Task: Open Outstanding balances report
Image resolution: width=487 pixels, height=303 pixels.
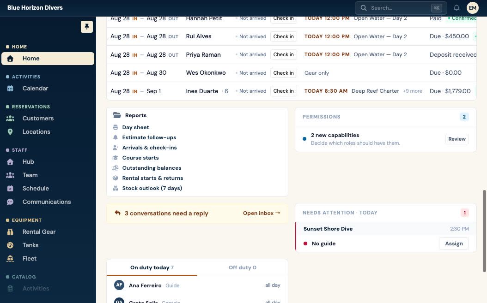Action: point(152,168)
